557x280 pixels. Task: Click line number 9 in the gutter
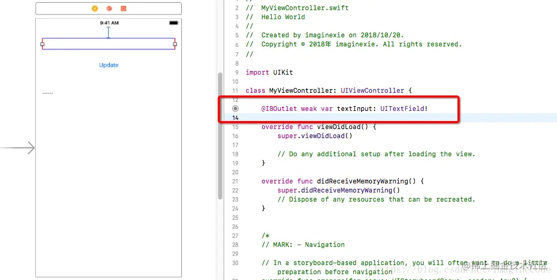coord(237,72)
